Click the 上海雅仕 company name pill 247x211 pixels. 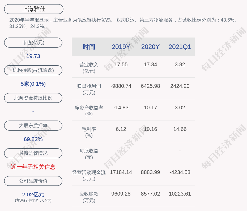click(33, 9)
